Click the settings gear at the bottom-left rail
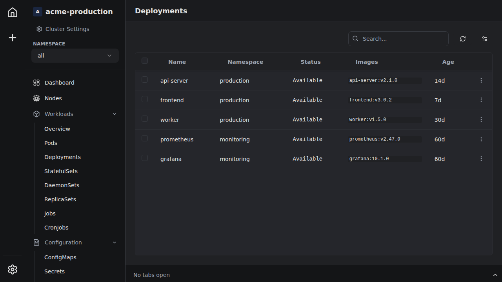 (x=12, y=269)
